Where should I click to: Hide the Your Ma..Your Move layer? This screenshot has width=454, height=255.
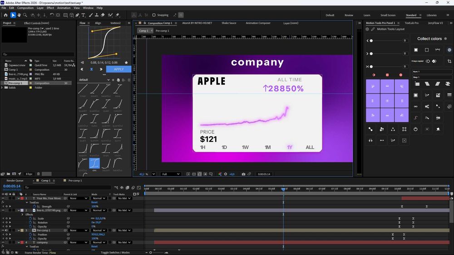(x=3, y=198)
